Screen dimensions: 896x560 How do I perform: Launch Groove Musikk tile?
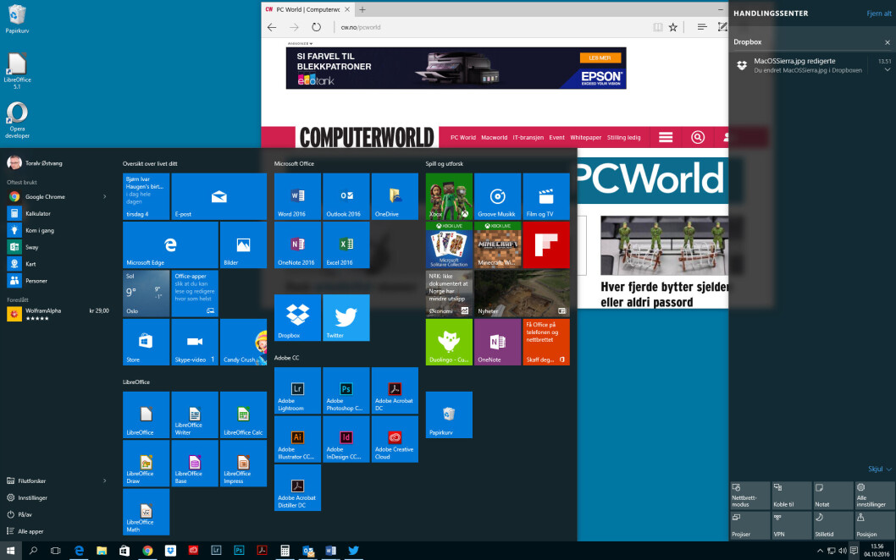coord(497,196)
